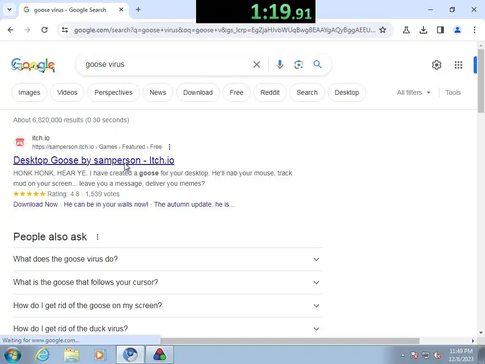Click the horizontal scrollbar thumb

(x=290, y=341)
